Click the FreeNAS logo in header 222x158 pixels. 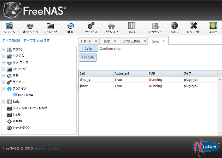point(35,10)
